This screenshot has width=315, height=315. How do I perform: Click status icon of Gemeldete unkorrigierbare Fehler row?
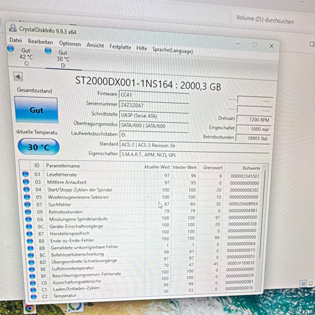[x=30, y=248]
